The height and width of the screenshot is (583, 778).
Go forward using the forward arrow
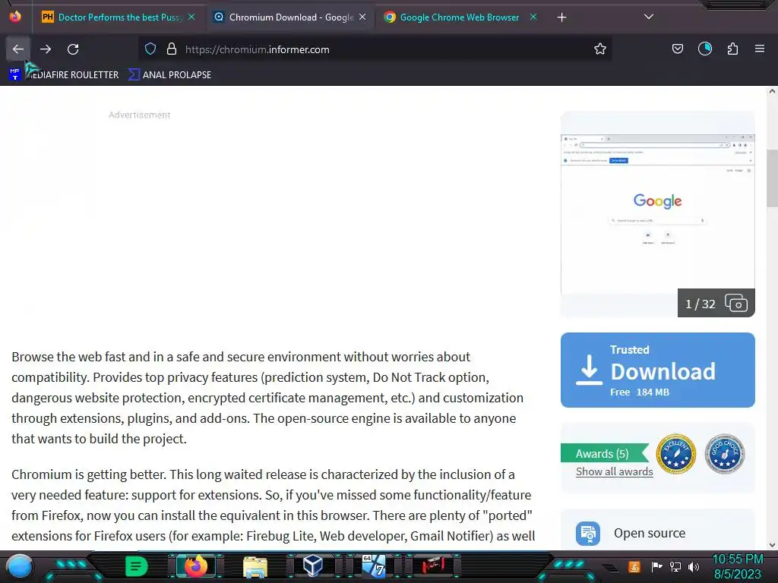pos(45,49)
